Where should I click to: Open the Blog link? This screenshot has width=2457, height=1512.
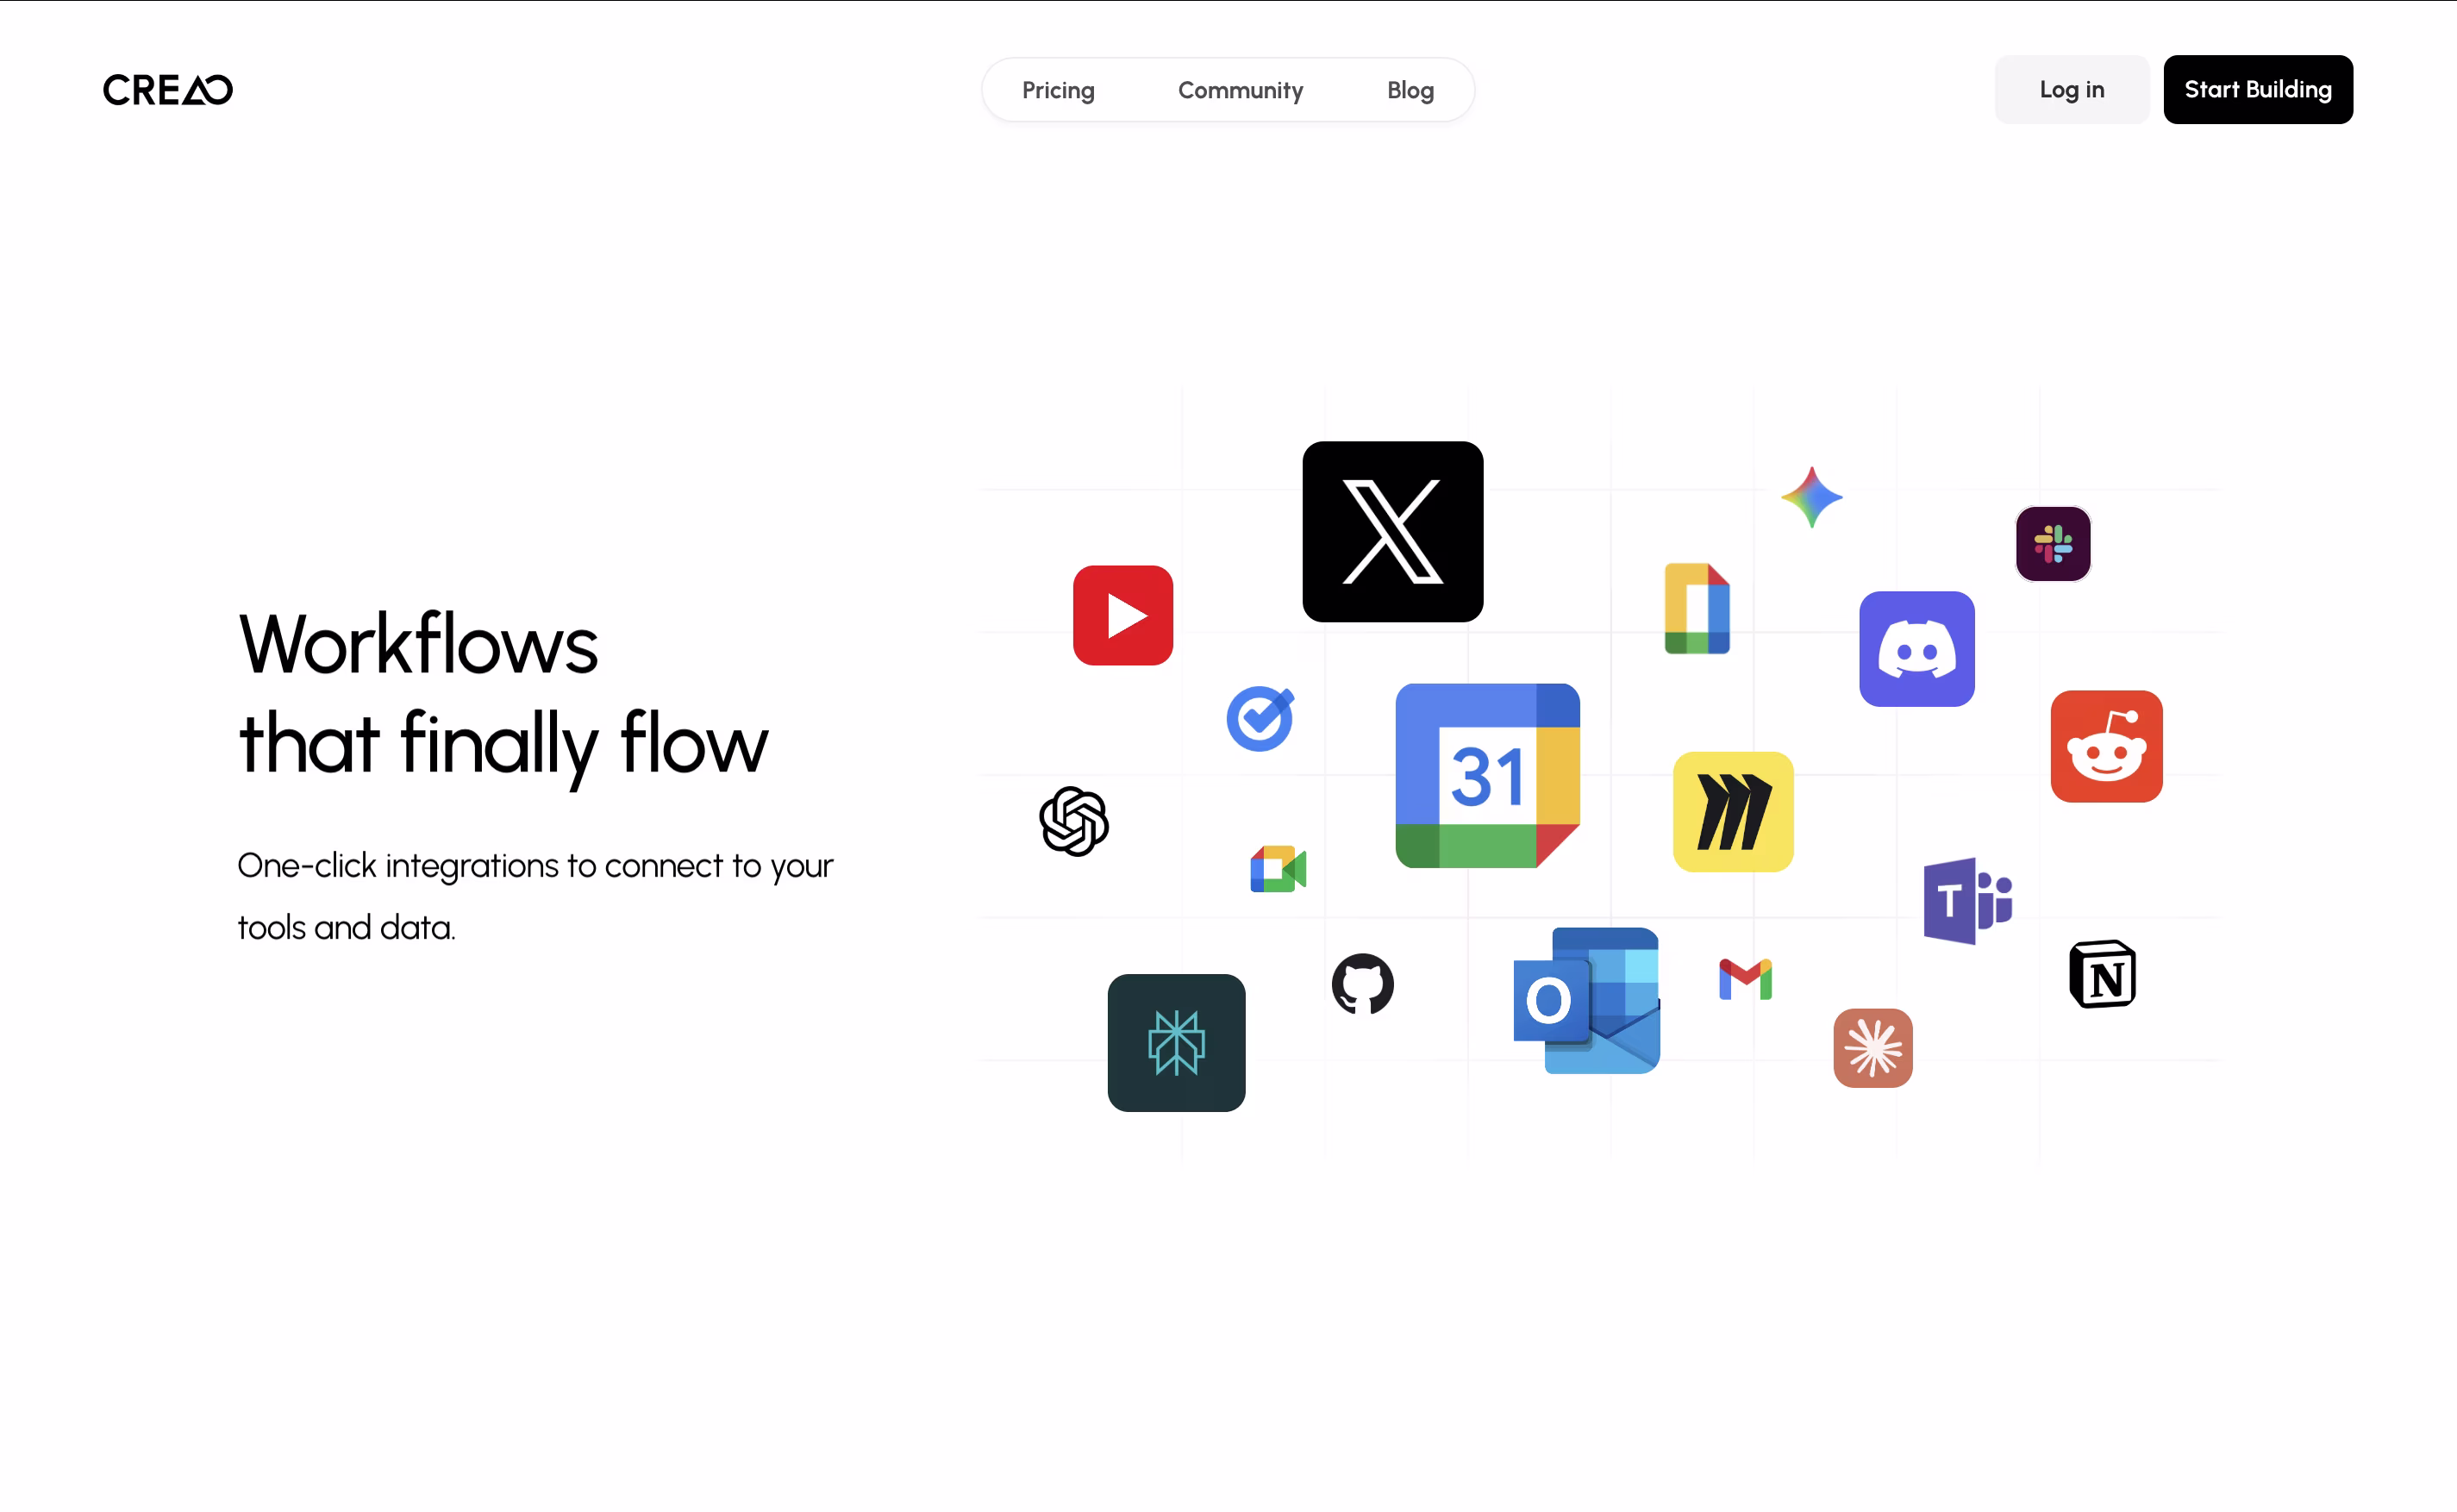(1410, 90)
